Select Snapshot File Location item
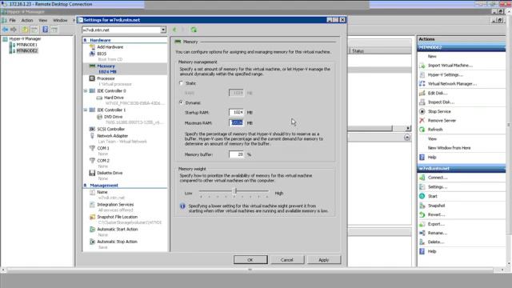Viewport: 512px width, 288px height. tap(118, 217)
